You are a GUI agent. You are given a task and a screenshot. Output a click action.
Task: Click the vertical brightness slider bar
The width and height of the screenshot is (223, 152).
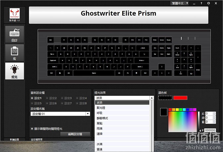[199, 122]
